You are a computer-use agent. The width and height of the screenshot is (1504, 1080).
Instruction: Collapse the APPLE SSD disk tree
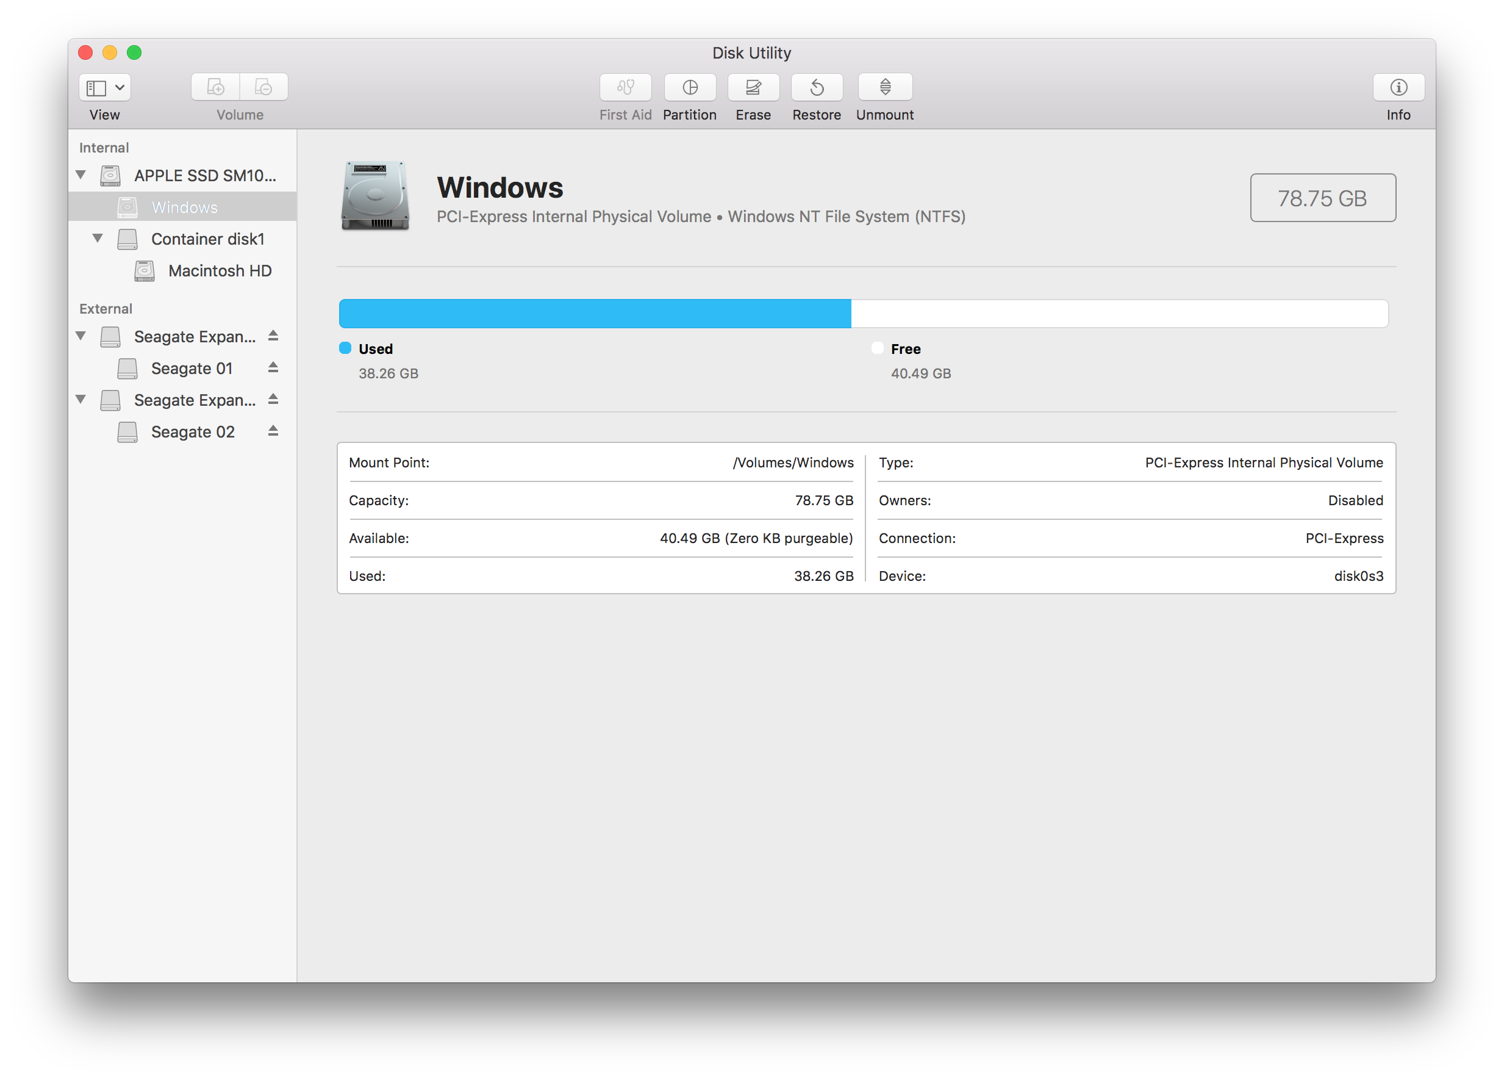coord(81,175)
